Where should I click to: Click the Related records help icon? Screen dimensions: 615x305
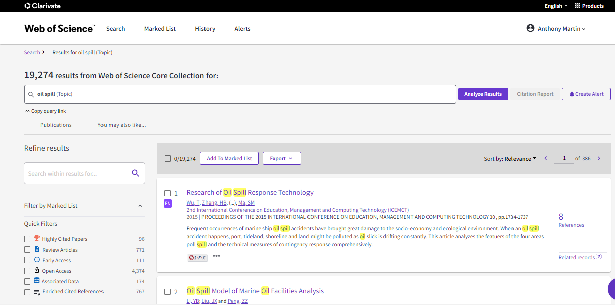(x=599, y=257)
